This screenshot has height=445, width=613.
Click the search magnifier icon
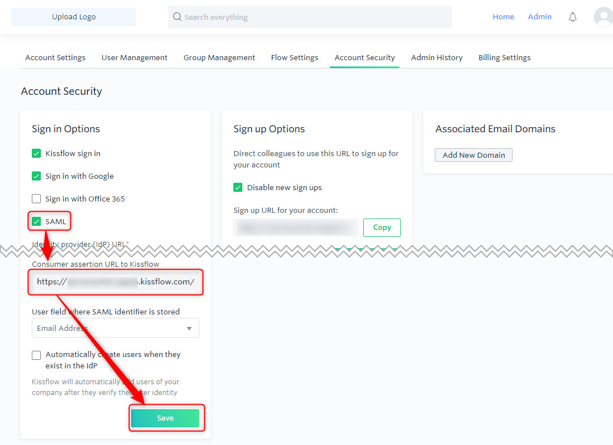coord(177,17)
